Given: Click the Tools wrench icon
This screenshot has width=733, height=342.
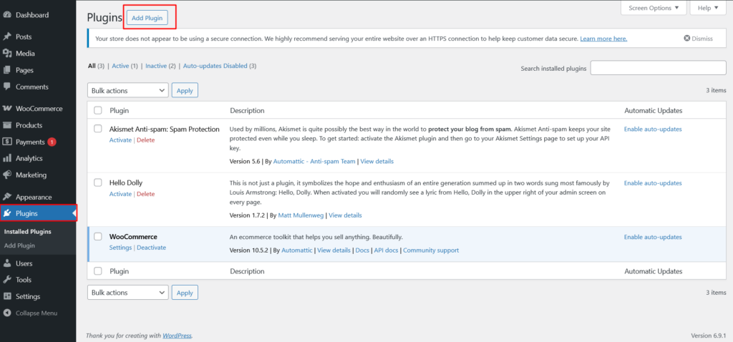Looking at the screenshot, I should pos(7,280).
